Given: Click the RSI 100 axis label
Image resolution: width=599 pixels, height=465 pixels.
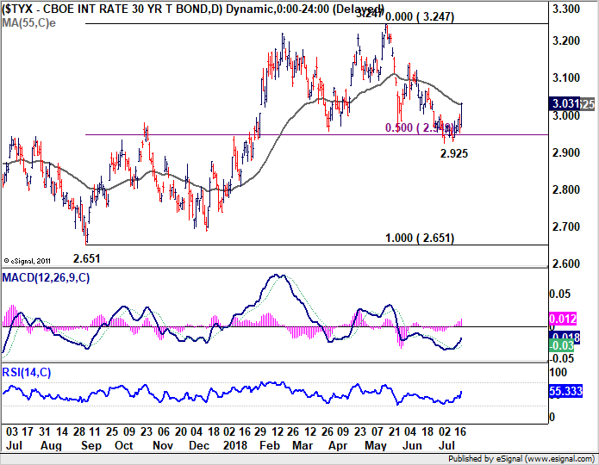Looking at the screenshot, I should point(558,372).
